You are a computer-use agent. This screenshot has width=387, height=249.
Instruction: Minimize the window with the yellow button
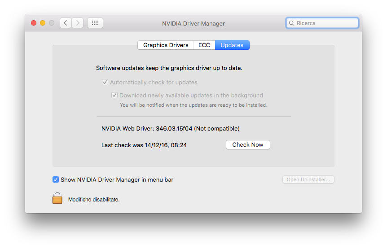click(x=43, y=23)
